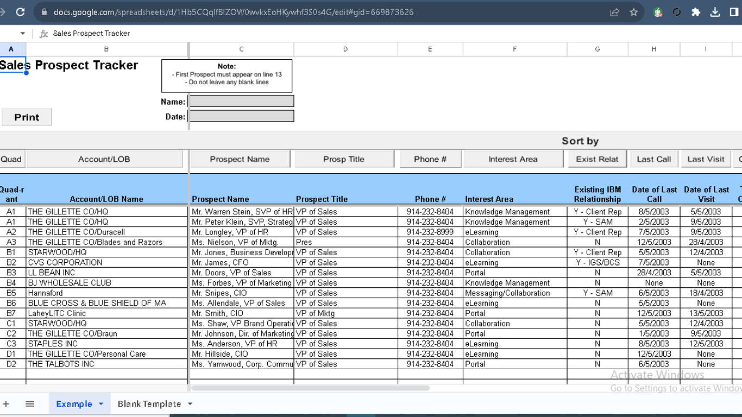
Task: Click the fx function icon in formula bar
Action: (x=43, y=34)
